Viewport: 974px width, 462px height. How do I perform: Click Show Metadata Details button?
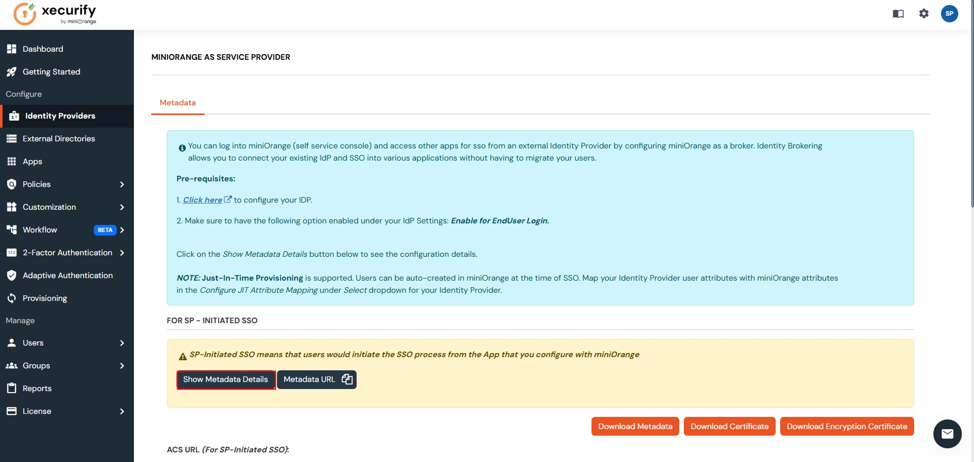point(226,379)
